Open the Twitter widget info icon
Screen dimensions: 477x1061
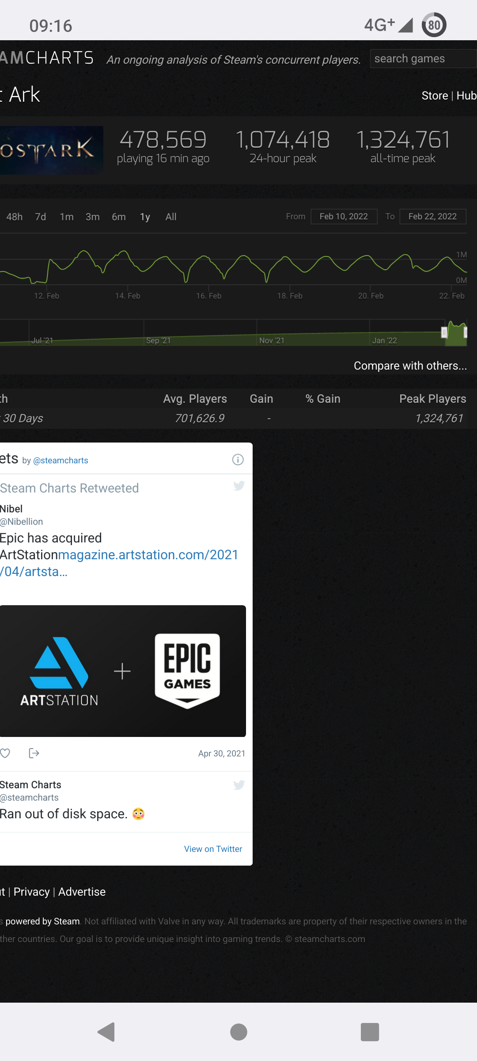238,460
